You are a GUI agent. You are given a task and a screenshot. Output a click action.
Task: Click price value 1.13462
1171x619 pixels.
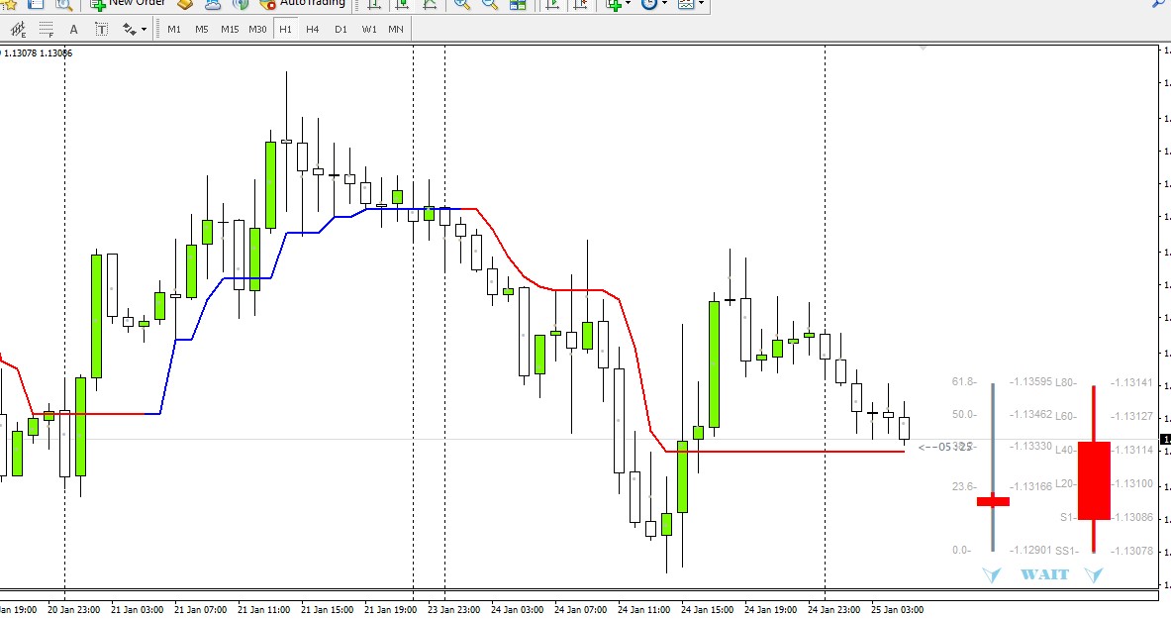pyautogui.click(x=1030, y=413)
